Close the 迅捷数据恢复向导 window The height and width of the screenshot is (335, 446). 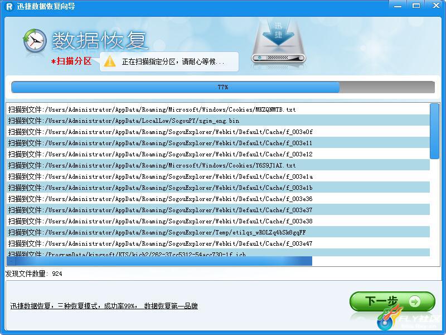point(436,6)
